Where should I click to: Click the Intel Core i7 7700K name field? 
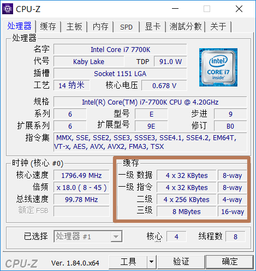pos(120,49)
